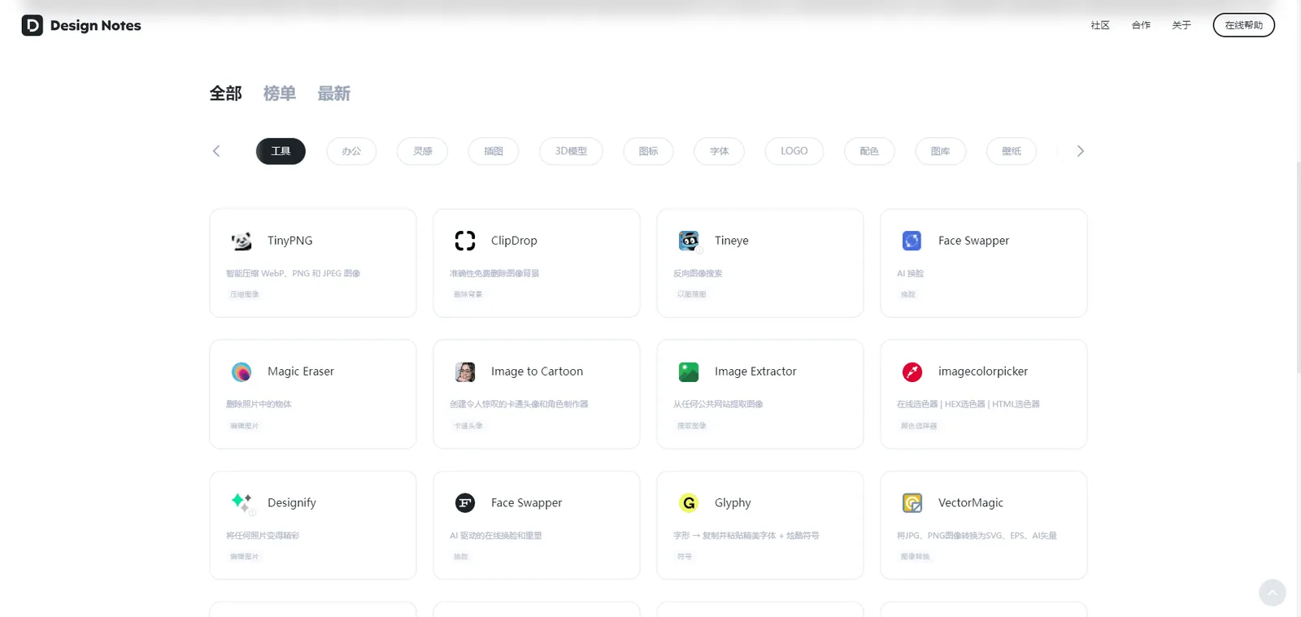This screenshot has height=617, width=1301.
Task: Select the Tineye raccoon icon
Action: (689, 241)
